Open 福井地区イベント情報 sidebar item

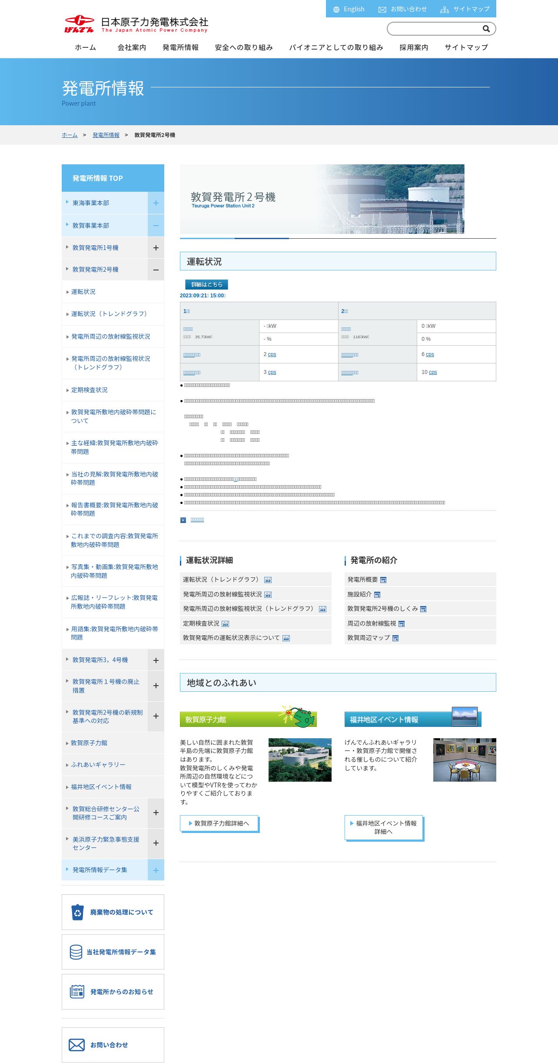point(113,787)
